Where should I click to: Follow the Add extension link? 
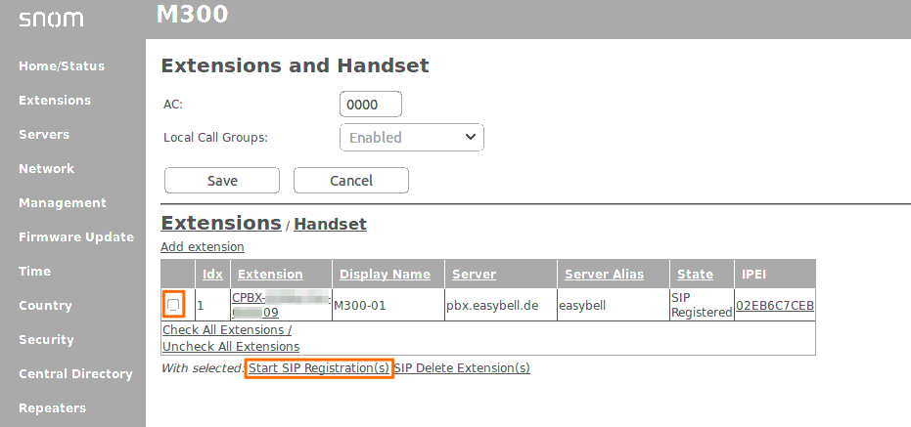[x=203, y=247]
